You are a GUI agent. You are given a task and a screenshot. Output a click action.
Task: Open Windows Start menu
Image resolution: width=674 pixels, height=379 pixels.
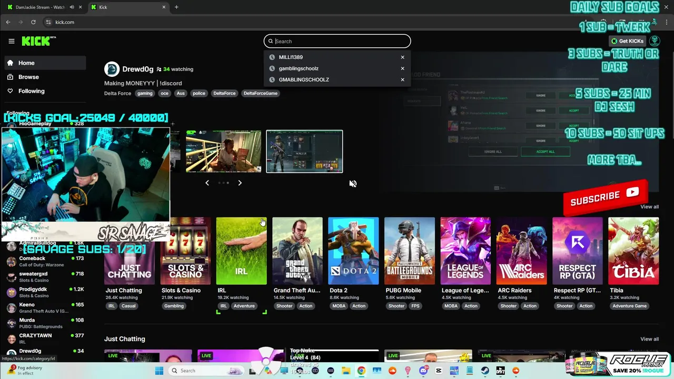159,371
